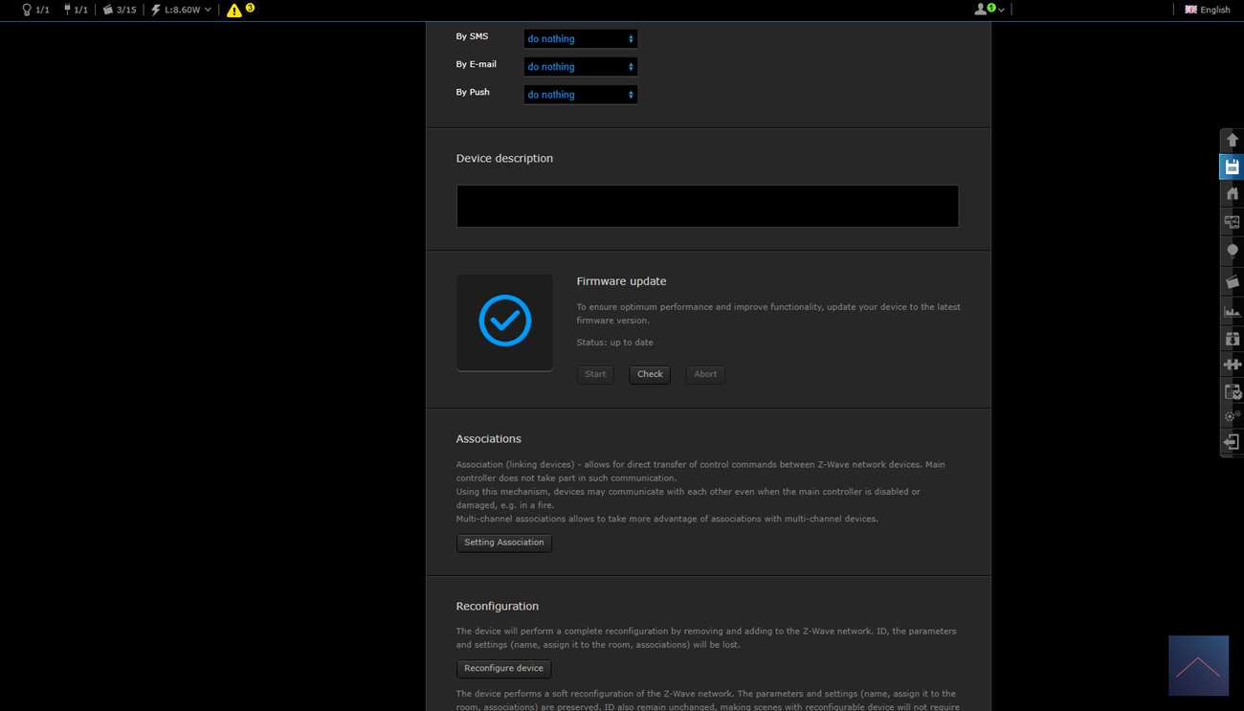Viewport: 1244px width, 711px height.
Task: Open the house icon in right sidebar
Action: (x=1232, y=194)
